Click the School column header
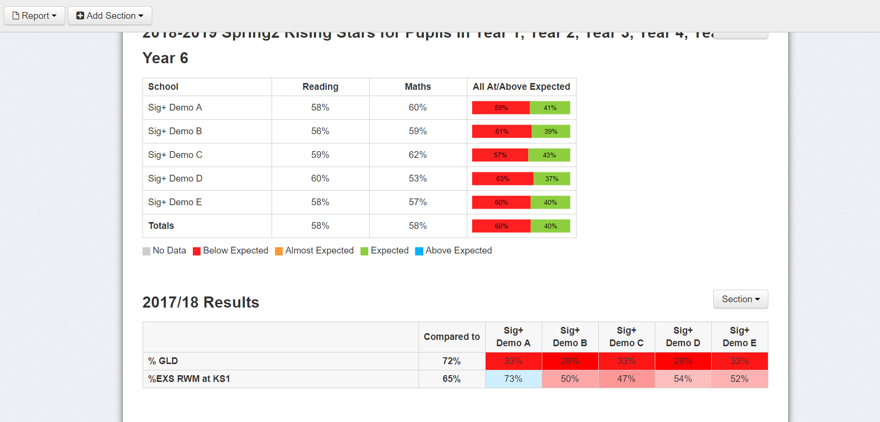The height and width of the screenshot is (422, 880). pyautogui.click(x=163, y=87)
